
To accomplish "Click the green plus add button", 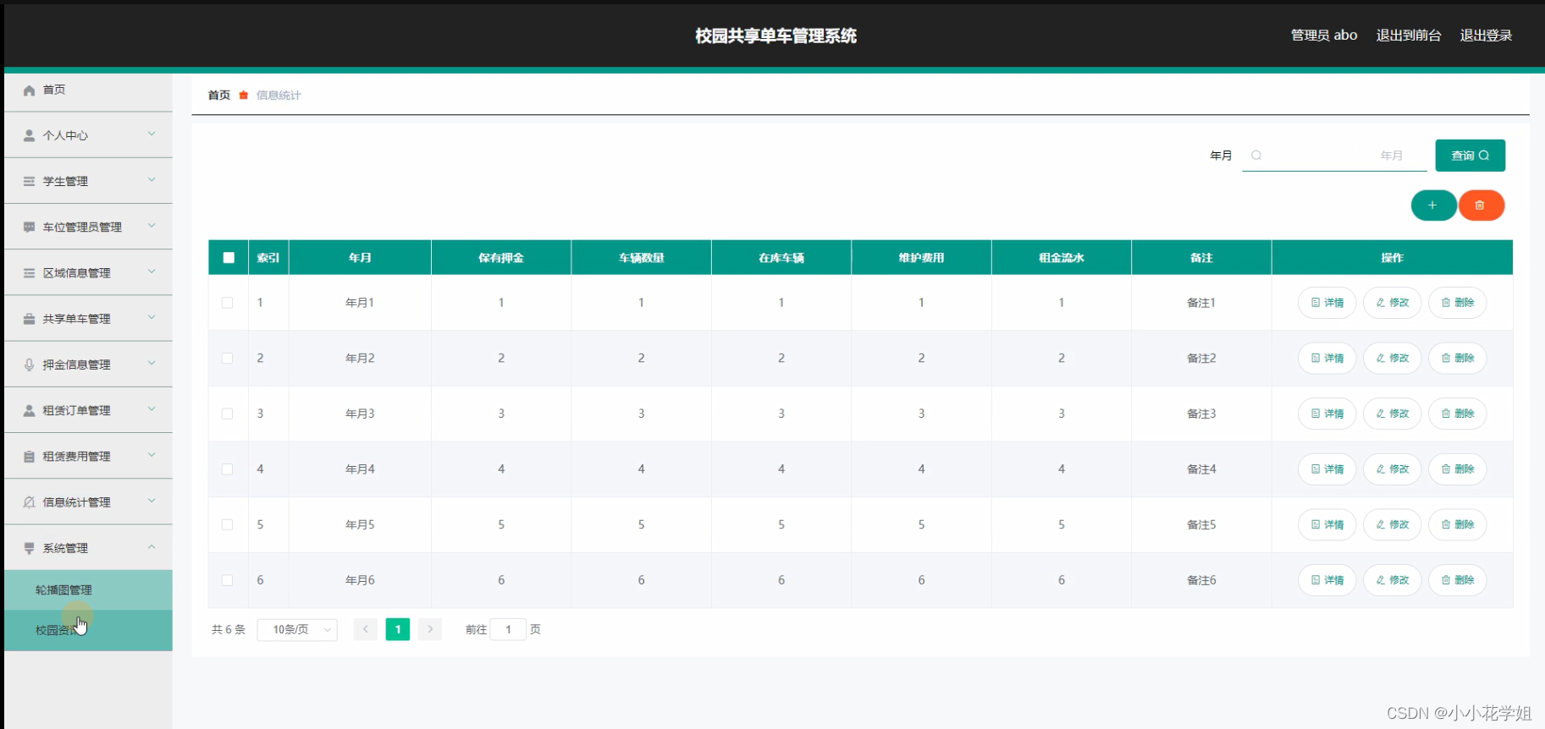I will [x=1433, y=206].
